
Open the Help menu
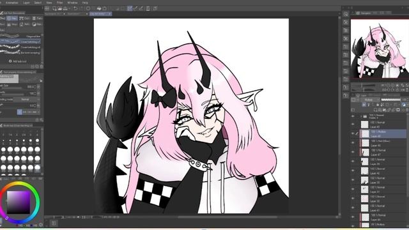85,3
